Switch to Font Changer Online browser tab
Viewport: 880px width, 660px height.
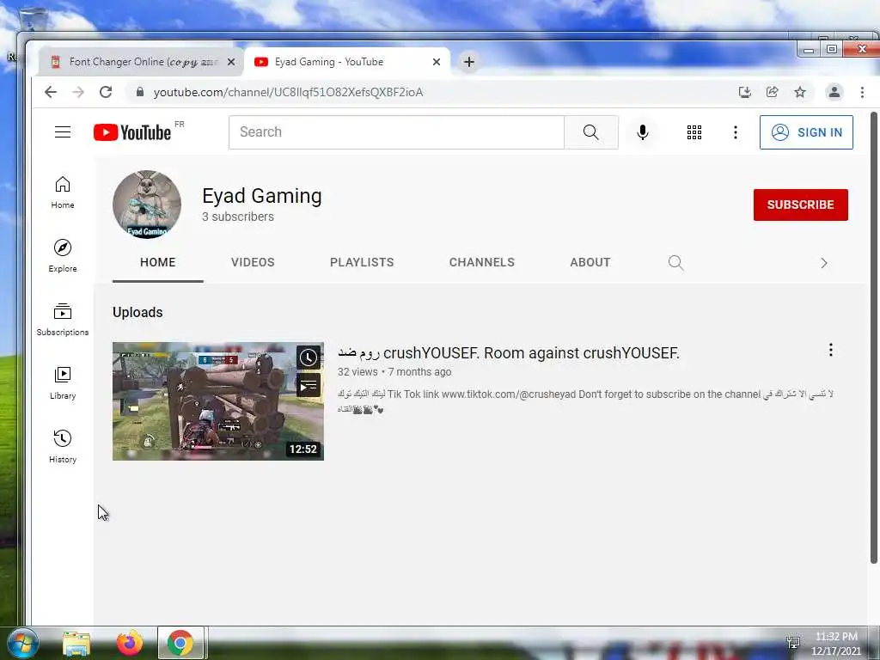point(140,62)
